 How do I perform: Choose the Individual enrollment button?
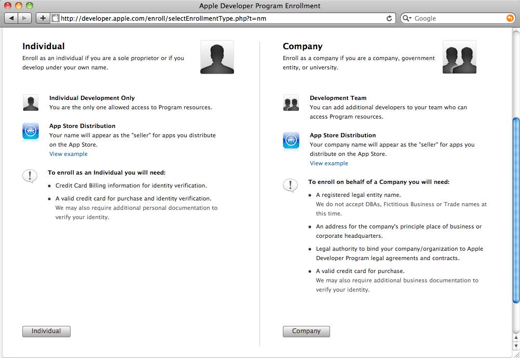click(x=46, y=331)
